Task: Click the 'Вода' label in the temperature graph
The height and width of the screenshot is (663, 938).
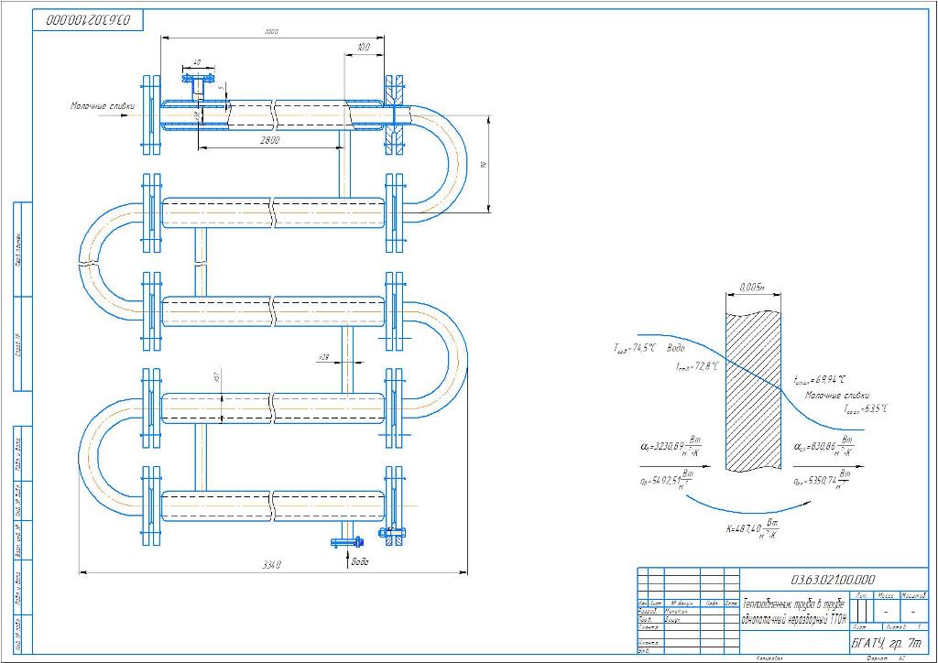Action: [676, 348]
